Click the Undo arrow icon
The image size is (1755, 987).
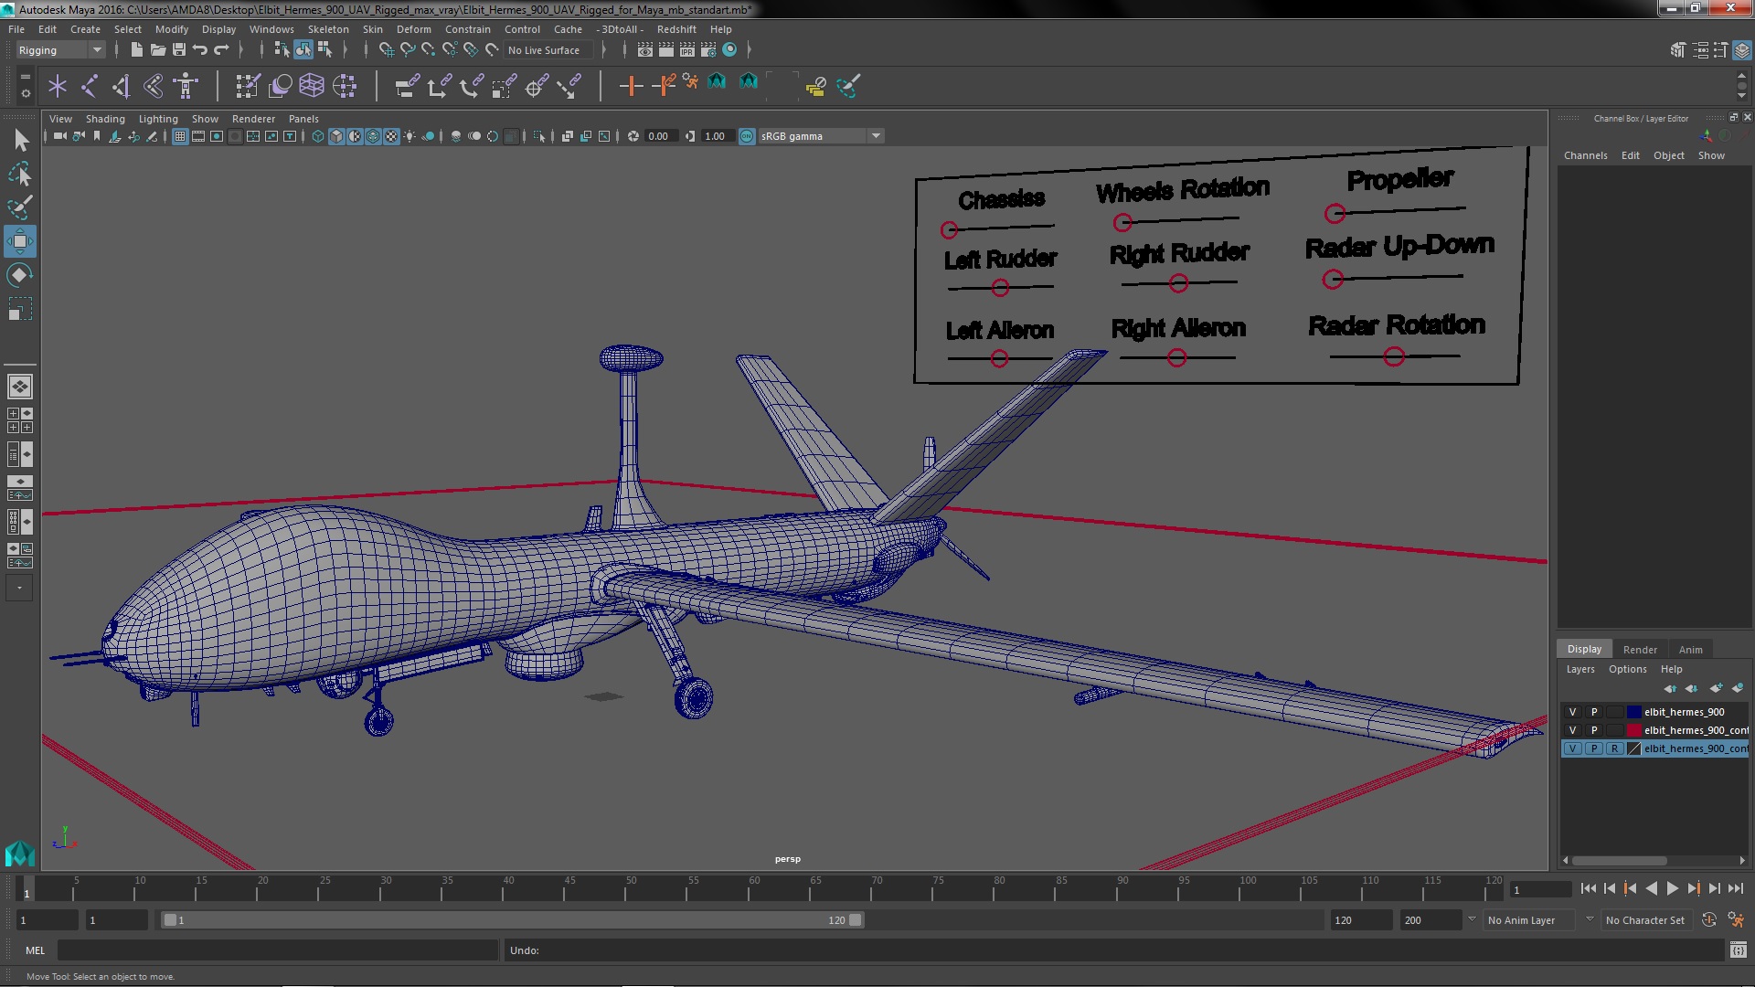click(x=200, y=50)
